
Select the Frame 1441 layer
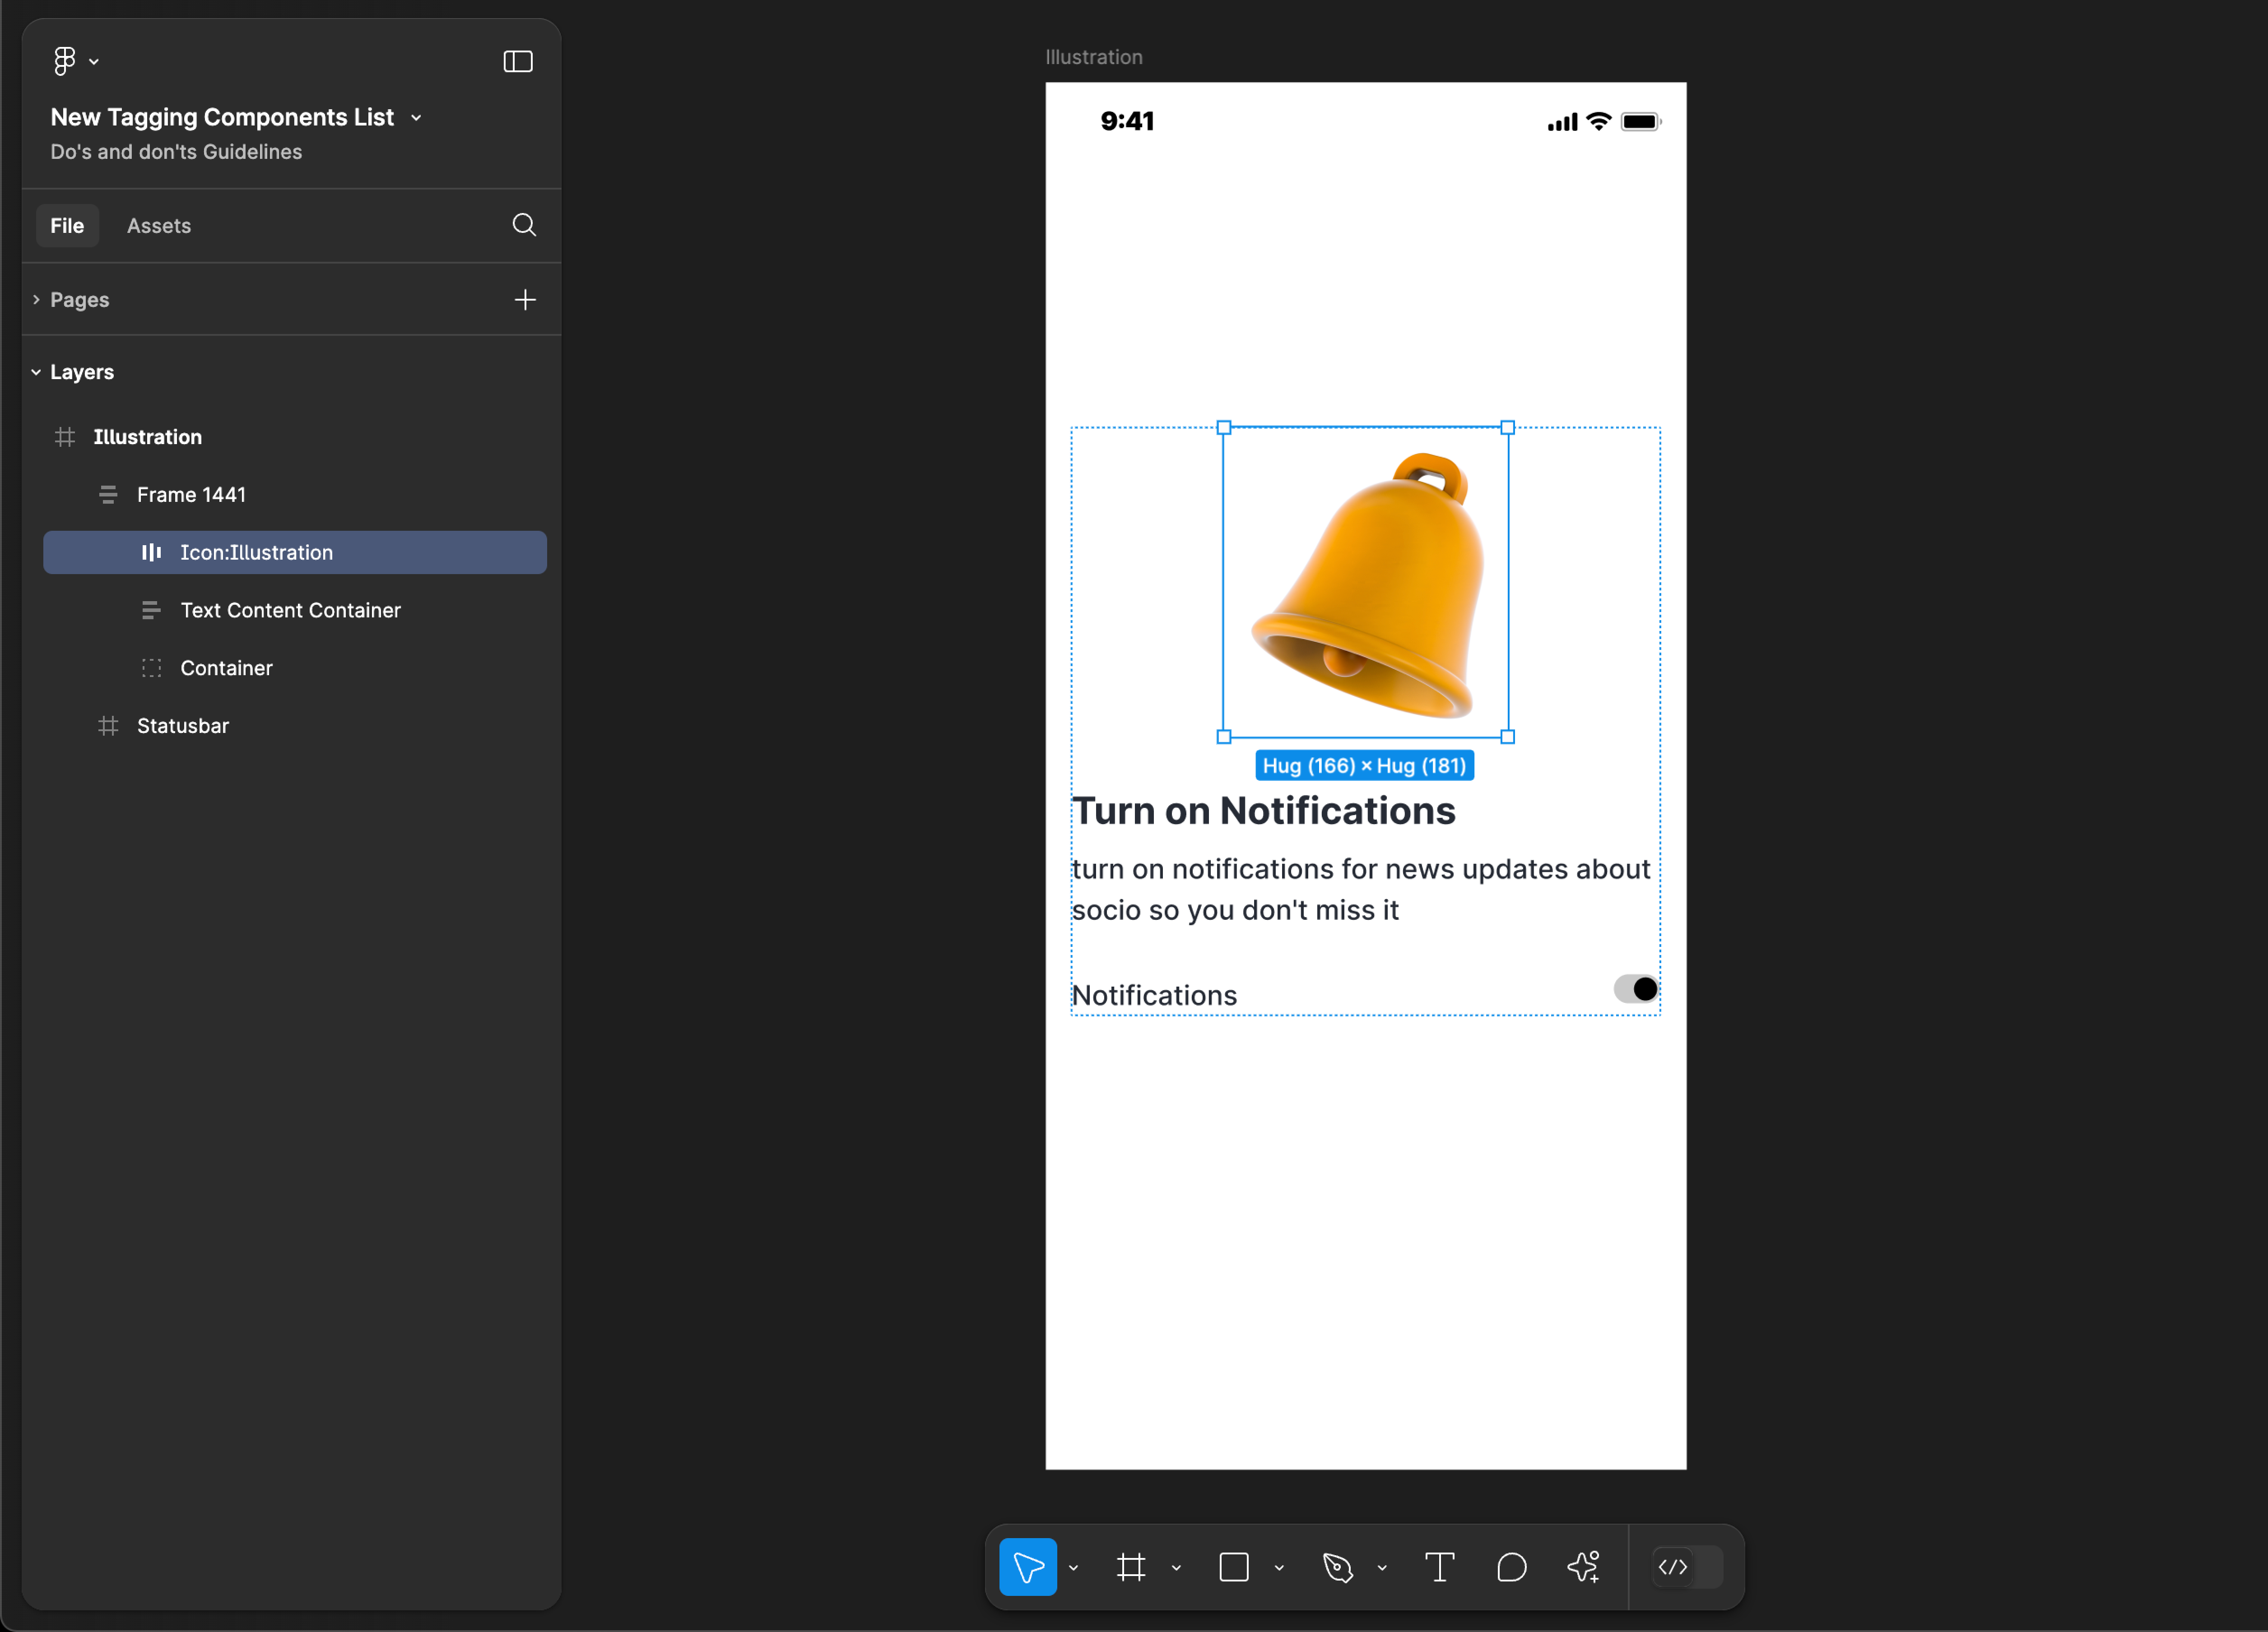click(295, 495)
